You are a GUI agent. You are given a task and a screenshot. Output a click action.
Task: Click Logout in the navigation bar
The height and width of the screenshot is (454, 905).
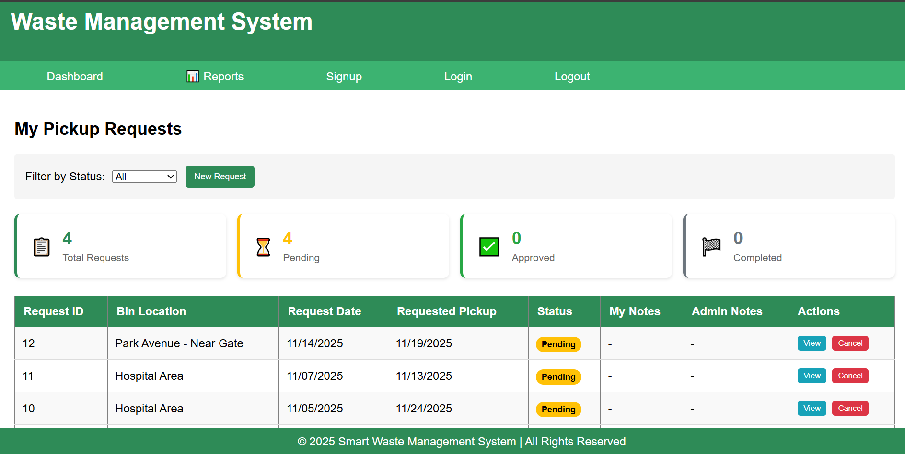coord(572,76)
